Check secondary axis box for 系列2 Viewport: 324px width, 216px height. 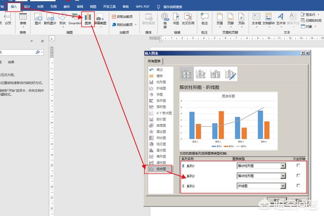[x=298, y=176]
